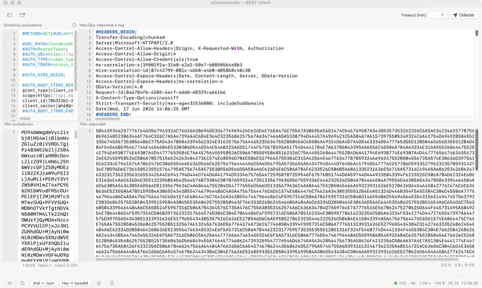Click the Request-Id header line

161,92
